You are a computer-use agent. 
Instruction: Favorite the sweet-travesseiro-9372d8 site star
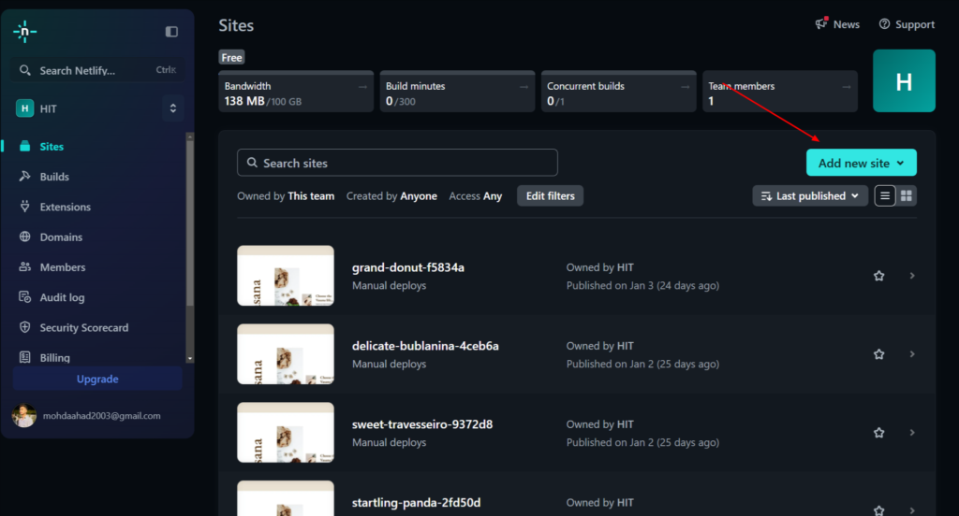tap(878, 433)
